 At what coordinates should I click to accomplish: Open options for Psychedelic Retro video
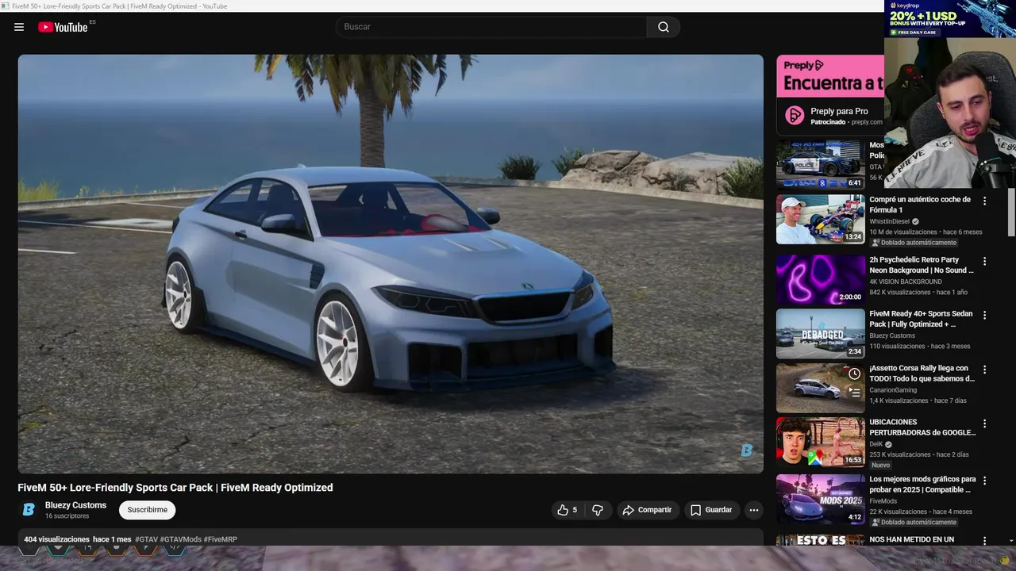coord(985,262)
